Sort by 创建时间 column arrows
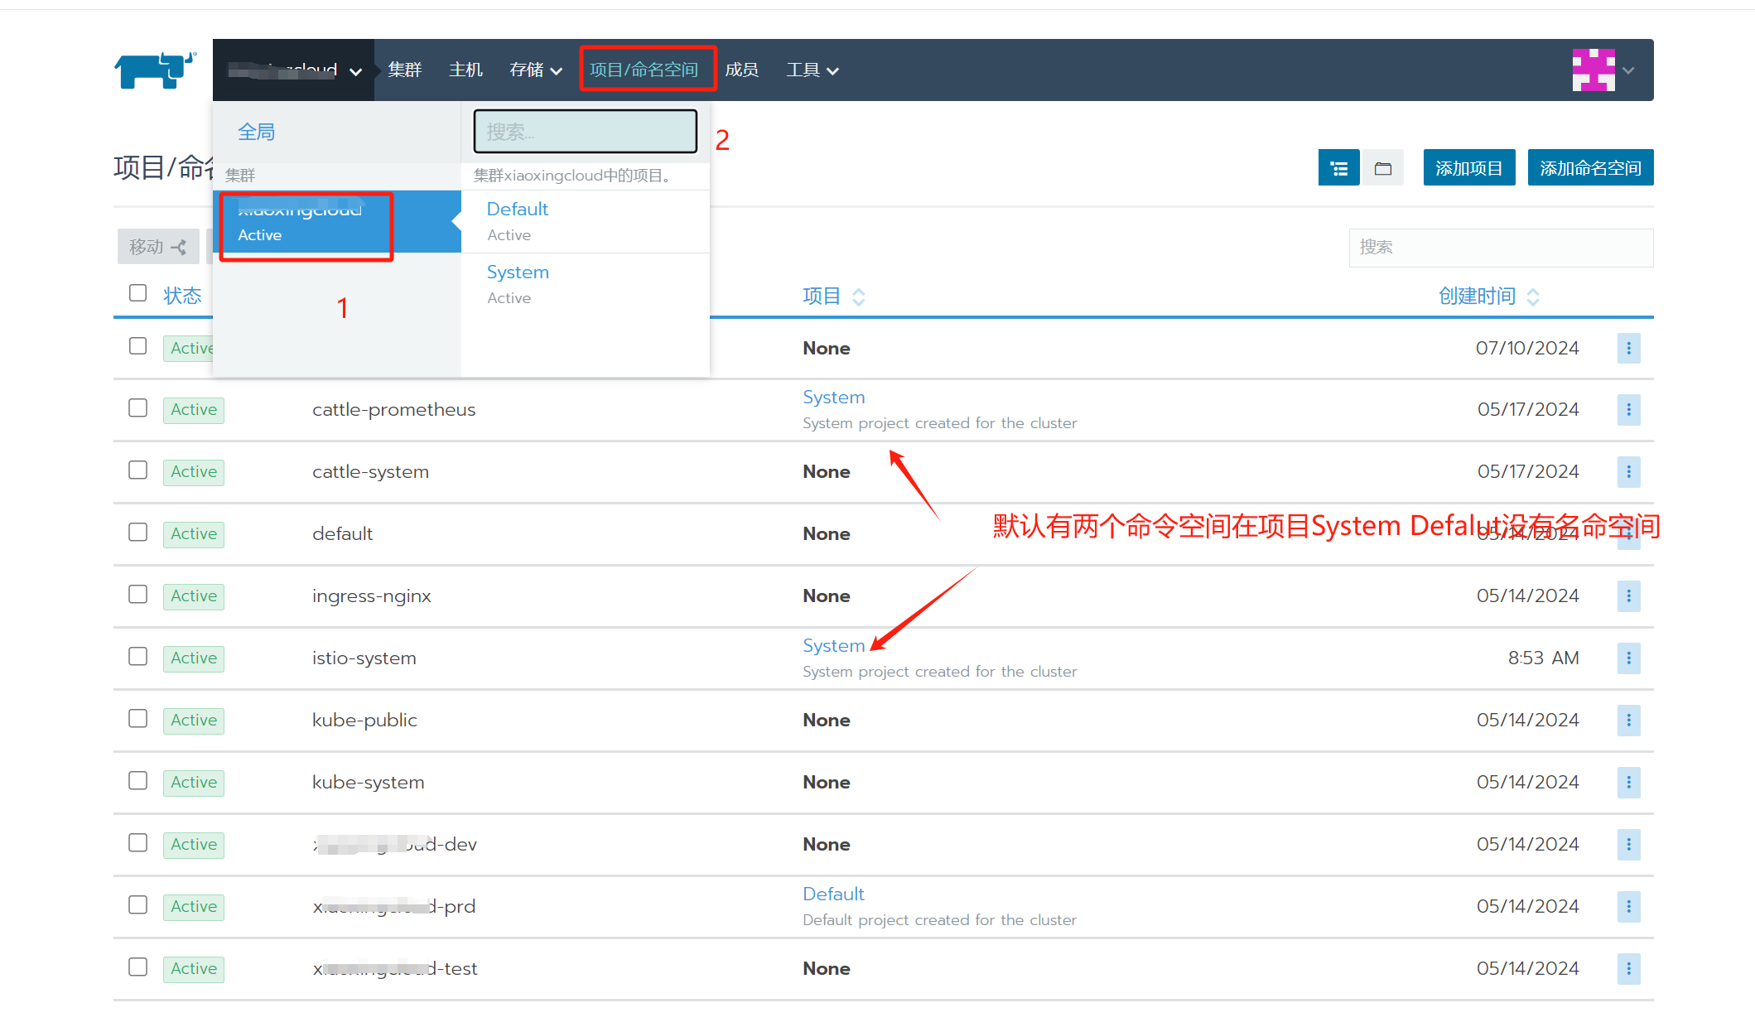Viewport: 1755px width, 1027px height. pos(1533,297)
